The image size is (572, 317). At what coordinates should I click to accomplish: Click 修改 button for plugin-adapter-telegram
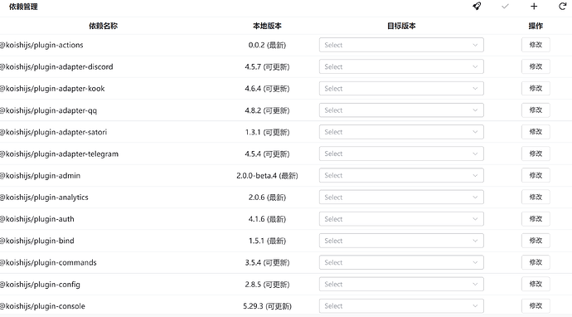tap(536, 154)
